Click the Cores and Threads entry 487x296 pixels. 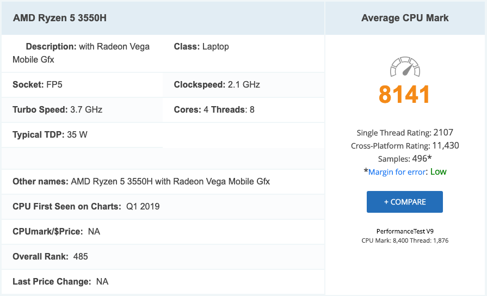[214, 110]
